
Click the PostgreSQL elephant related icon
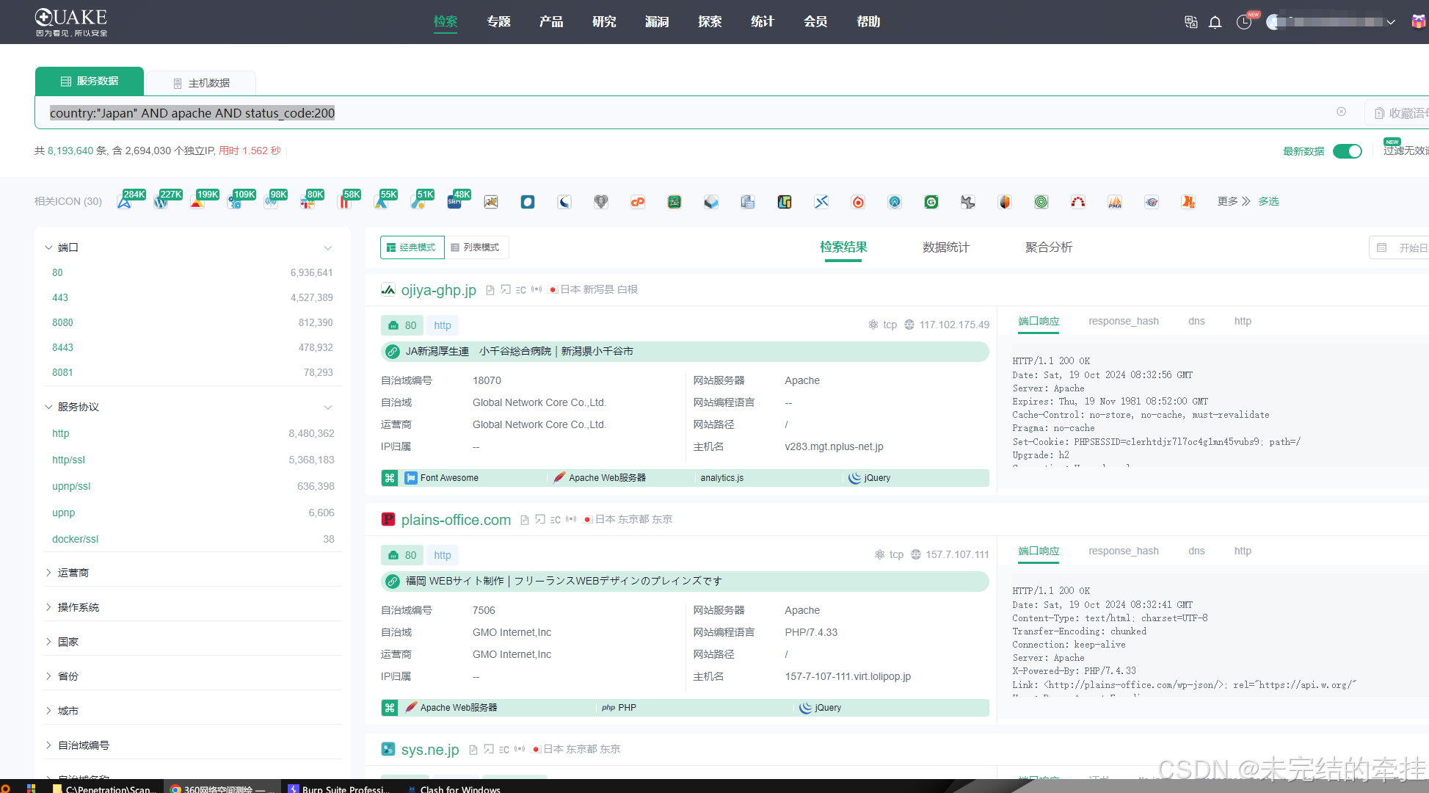[x=601, y=202]
